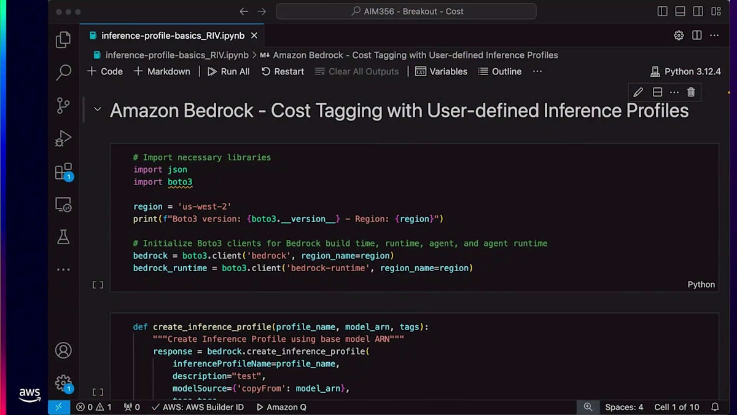Click the Cell 1 of 10 indicator

point(677,407)
